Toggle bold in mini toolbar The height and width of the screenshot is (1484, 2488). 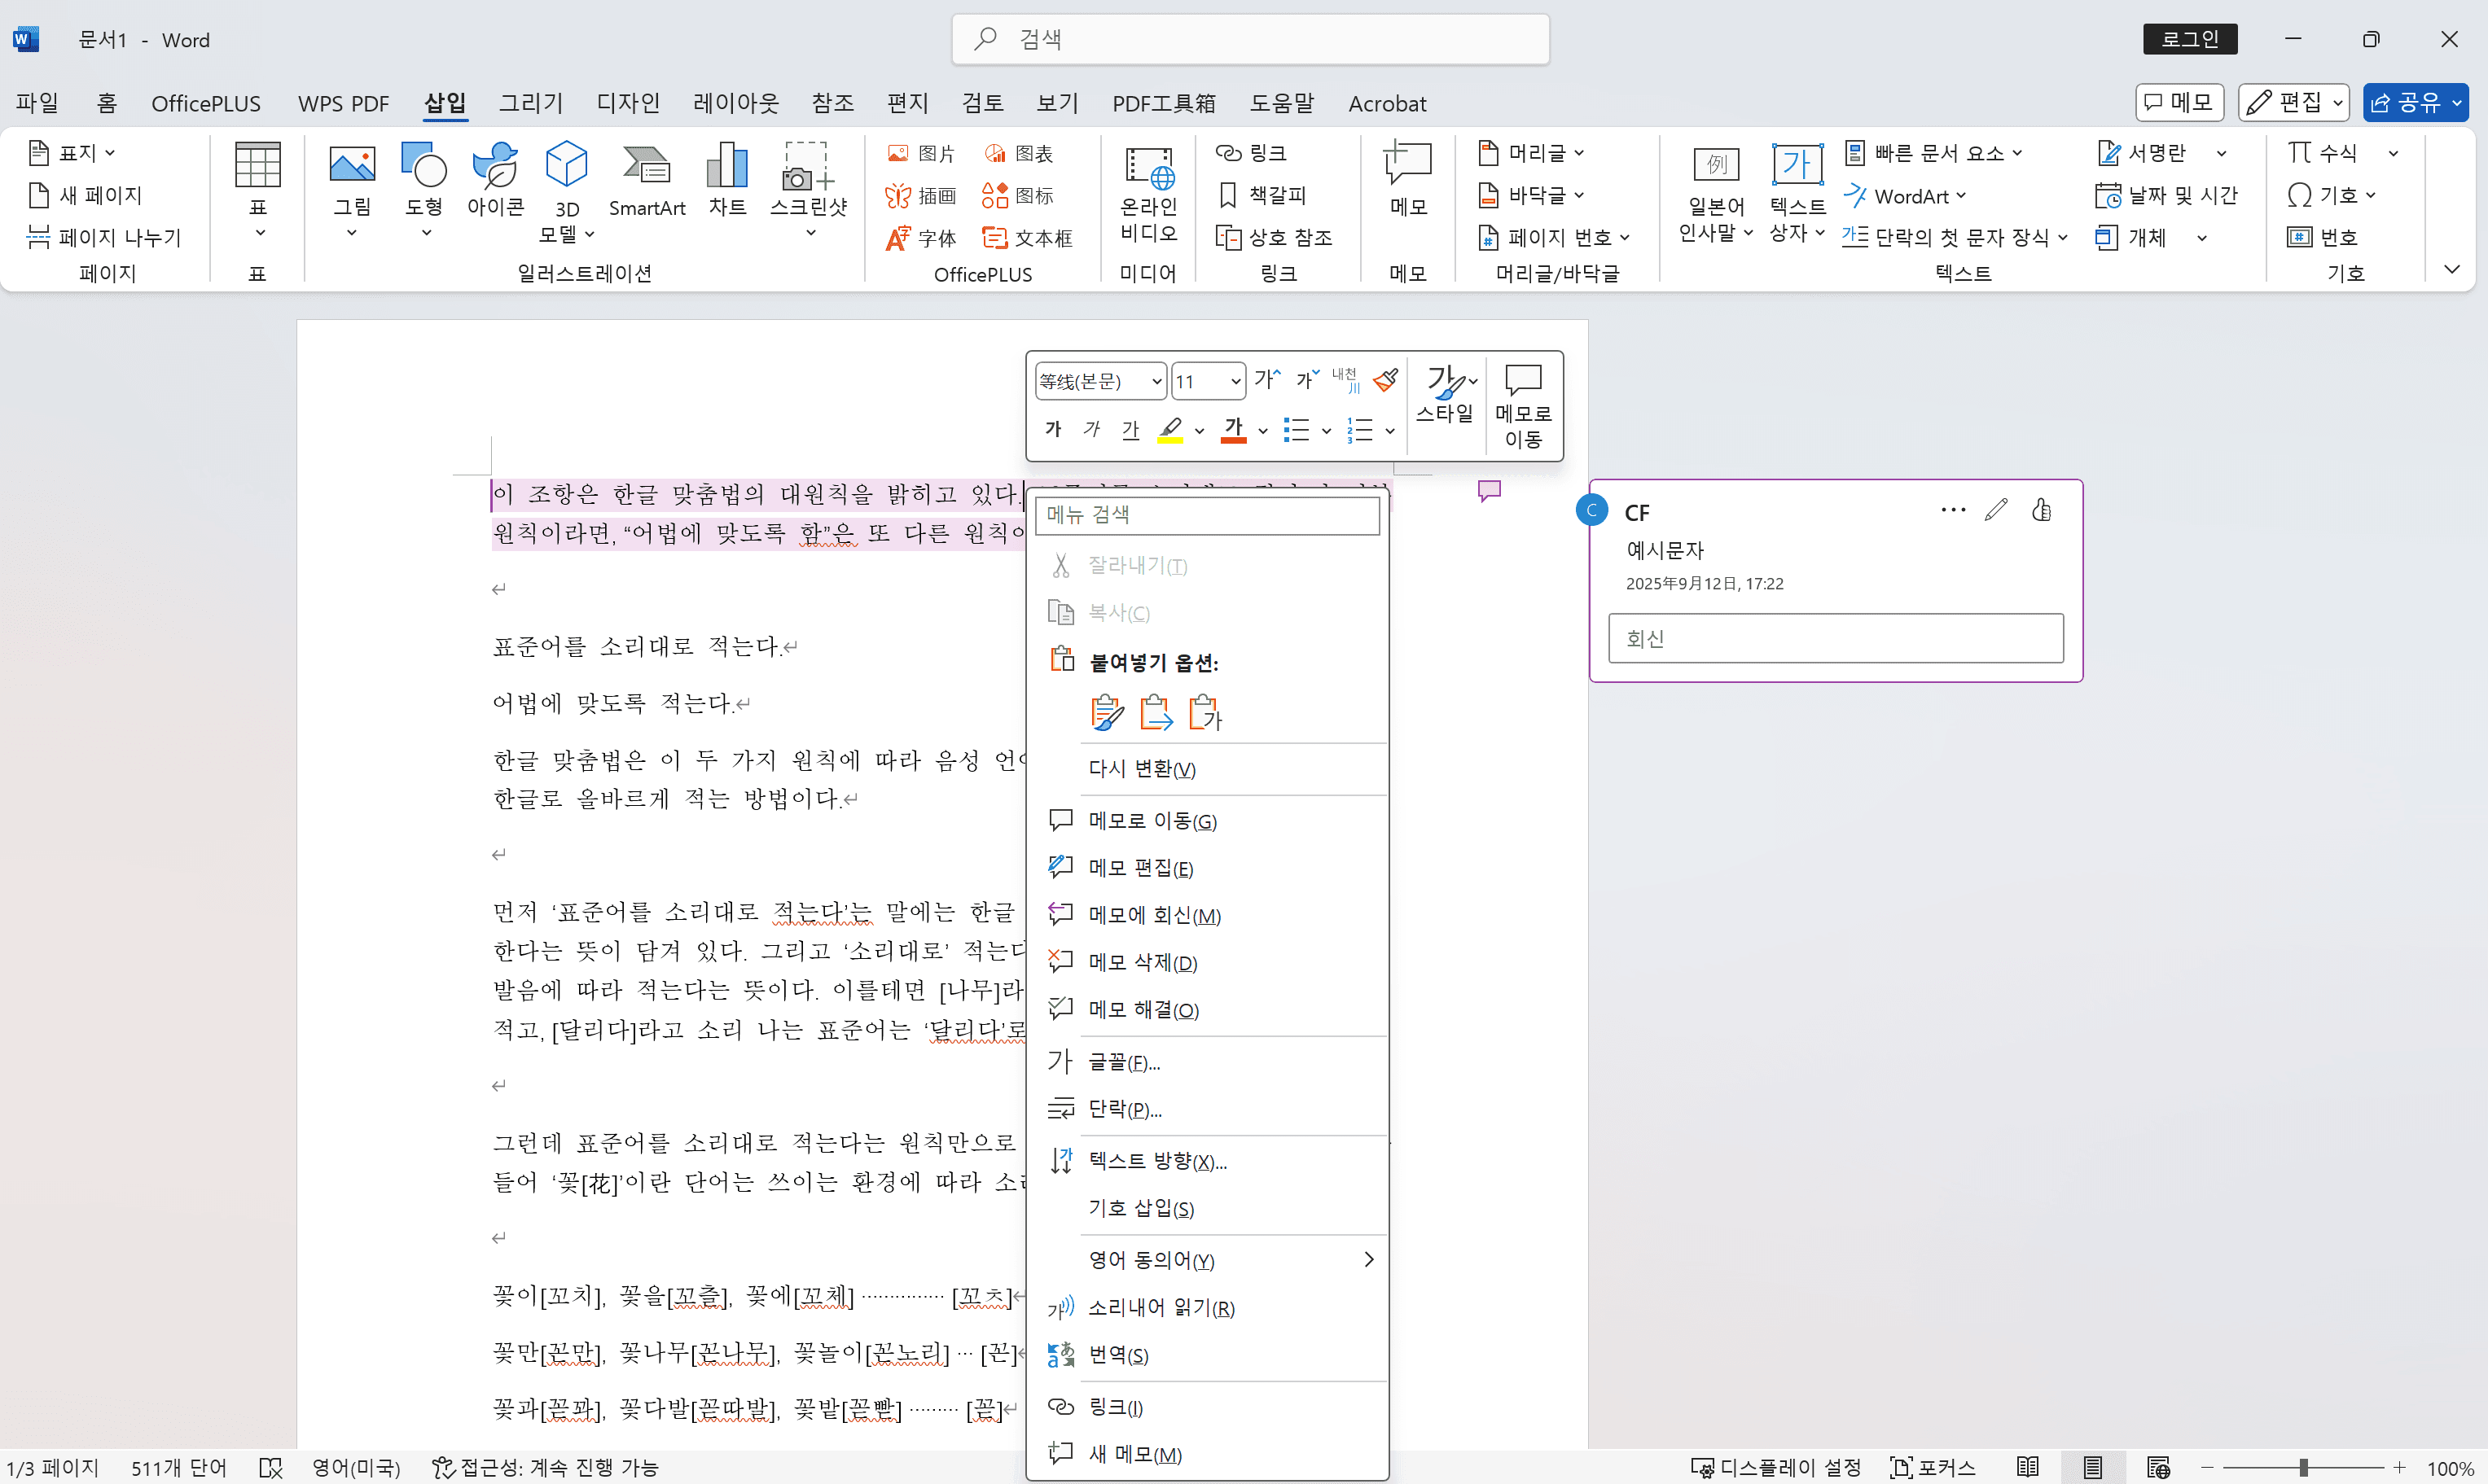[1052, 429]
